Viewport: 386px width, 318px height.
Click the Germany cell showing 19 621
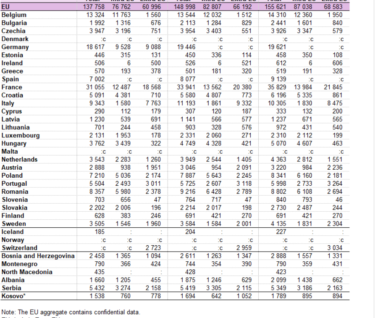click(278, 47)
